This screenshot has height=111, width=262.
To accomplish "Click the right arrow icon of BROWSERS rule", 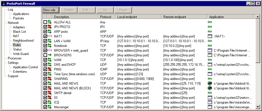I will click(x=50, y=55).
